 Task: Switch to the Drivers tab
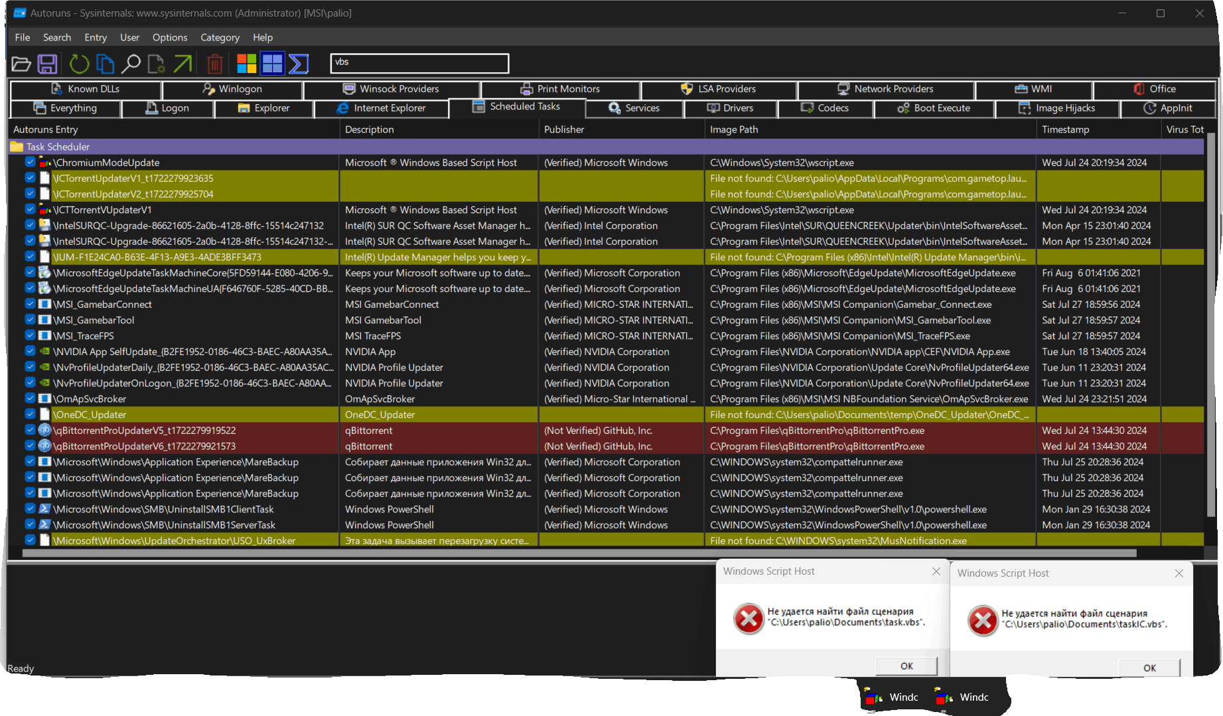coord(730,108)
